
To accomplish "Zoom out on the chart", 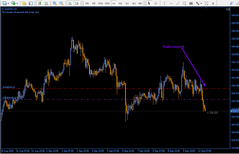I will tap(61, 3).
